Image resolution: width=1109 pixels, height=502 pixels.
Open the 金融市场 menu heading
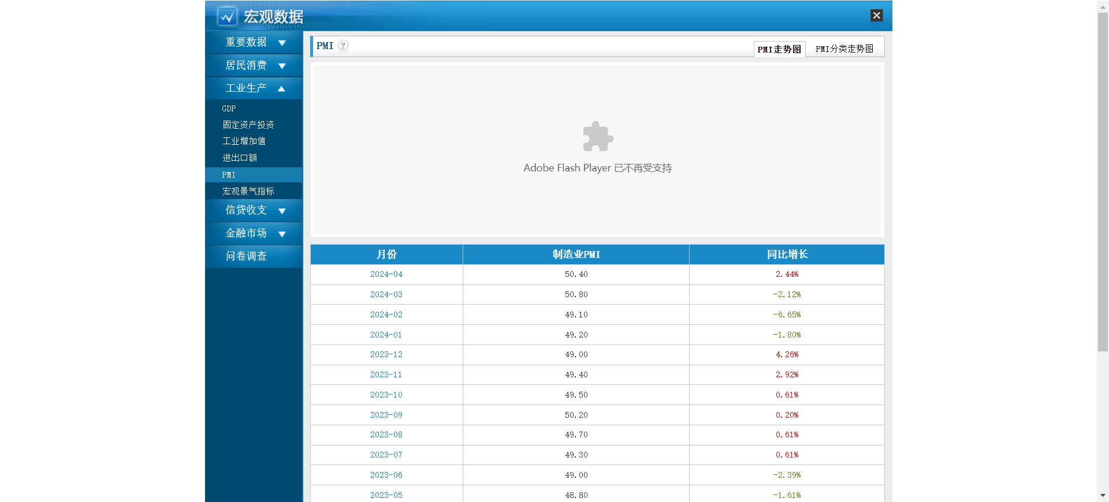tap(246, 233)
